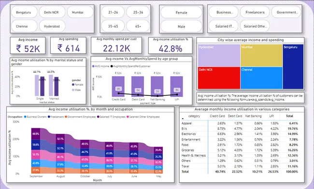Select the Apparel row in category table
Viewport: 314px width, 189px height.
coord(240,123)
